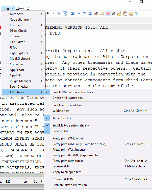Turn off Set XML type automatically
This screenshot has width=152, height=190.
(71, 125)
